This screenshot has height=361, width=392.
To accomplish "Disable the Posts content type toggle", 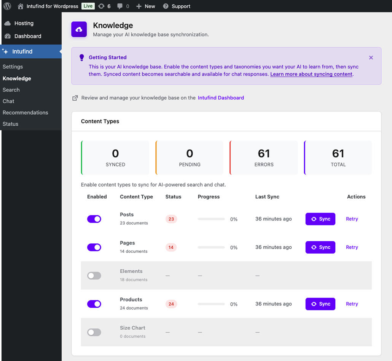I will pyautogui.click(x=94, y=219).
